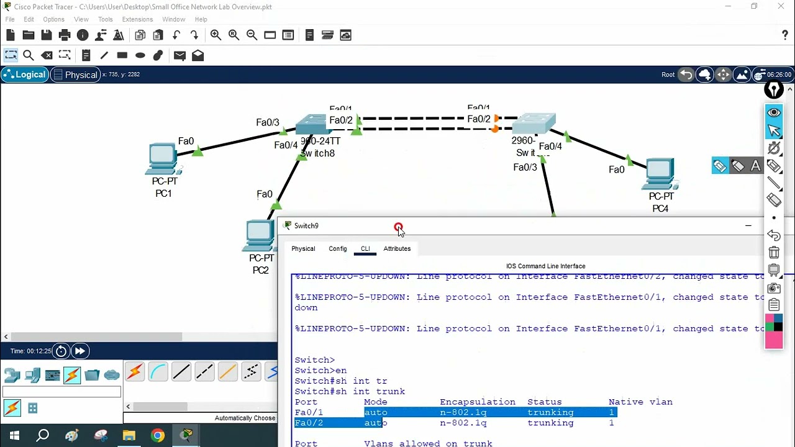Open the Options menu

tap(53, 19)
